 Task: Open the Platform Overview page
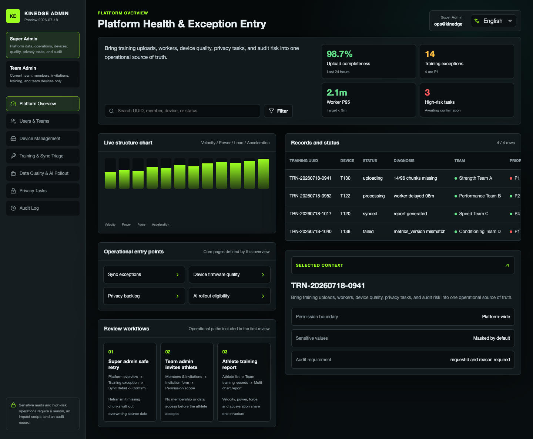coord(43,104)
